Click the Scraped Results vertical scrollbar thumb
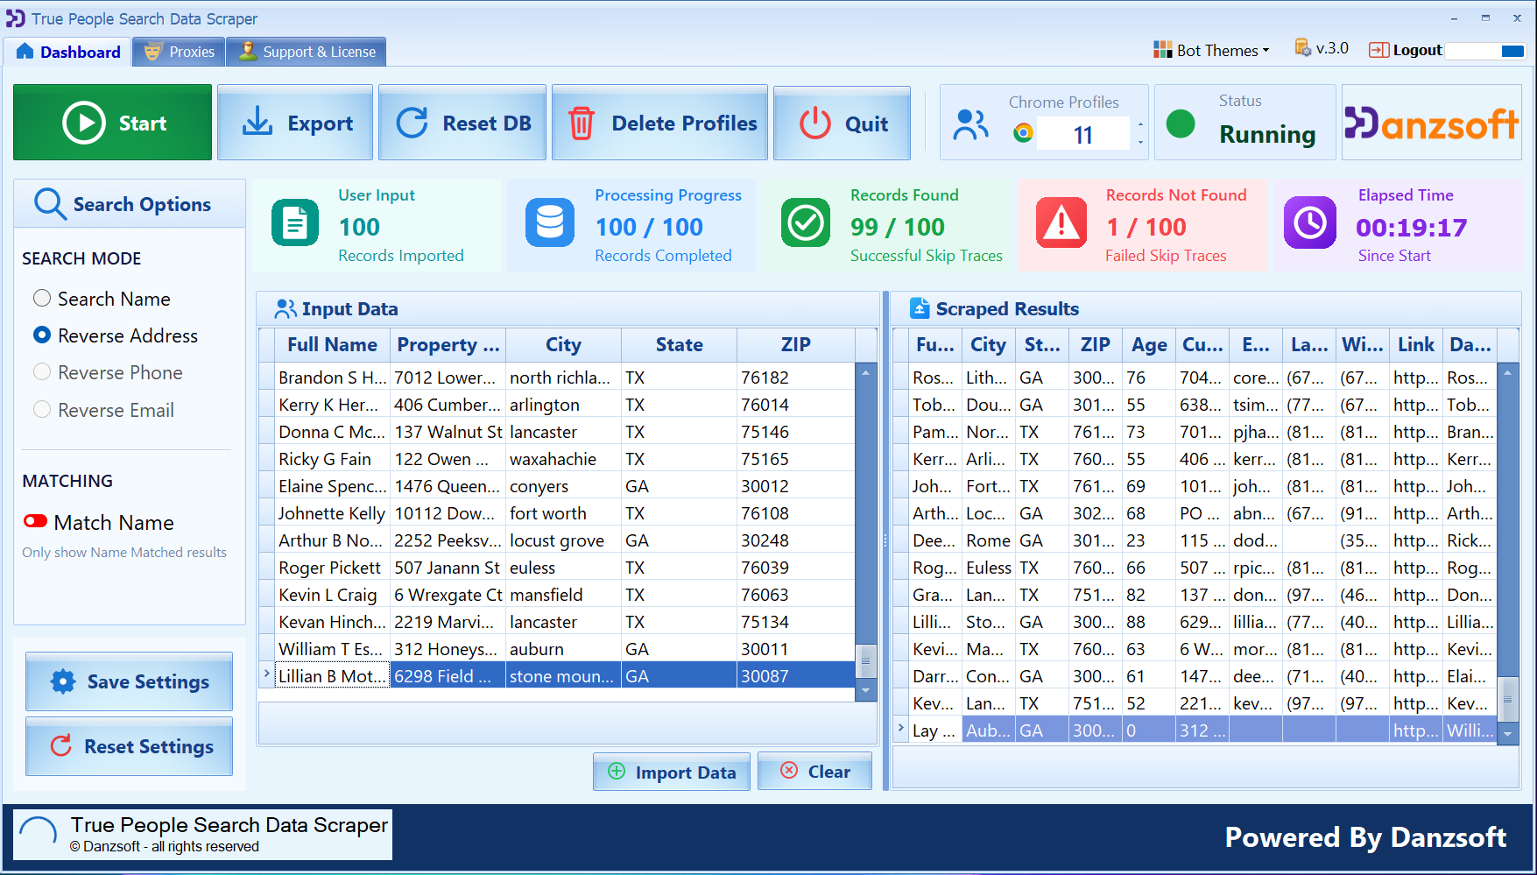 click(1507, 698)
